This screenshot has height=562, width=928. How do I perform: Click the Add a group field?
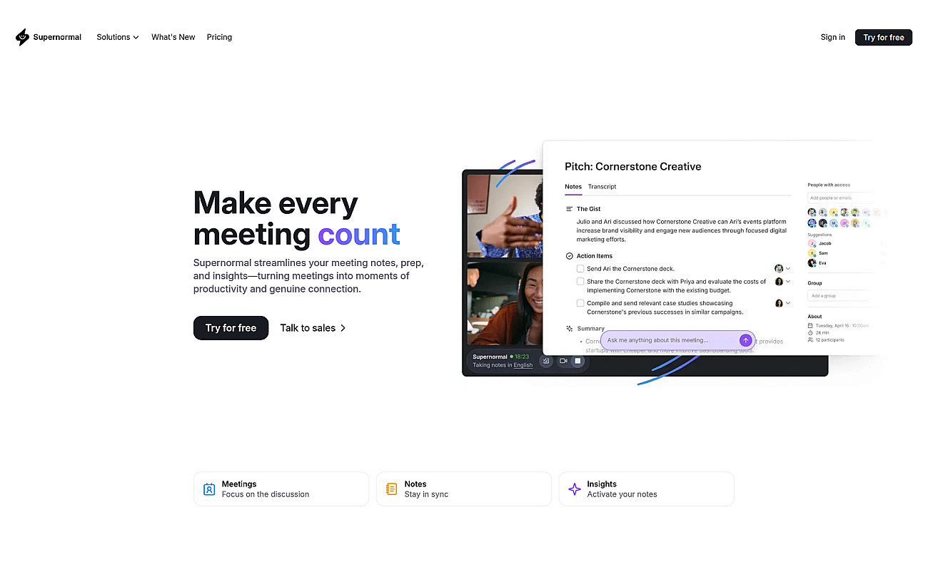(x=839, y=295)
